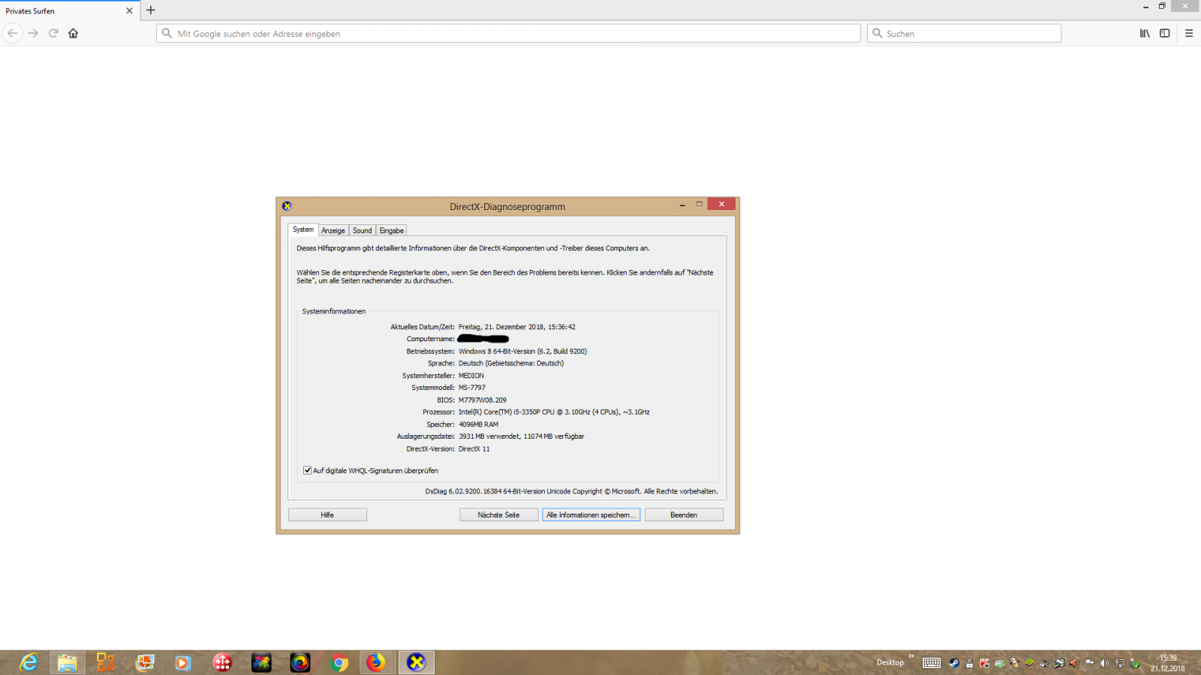
Task: Focus the Suchen search field
Action: 964,33
